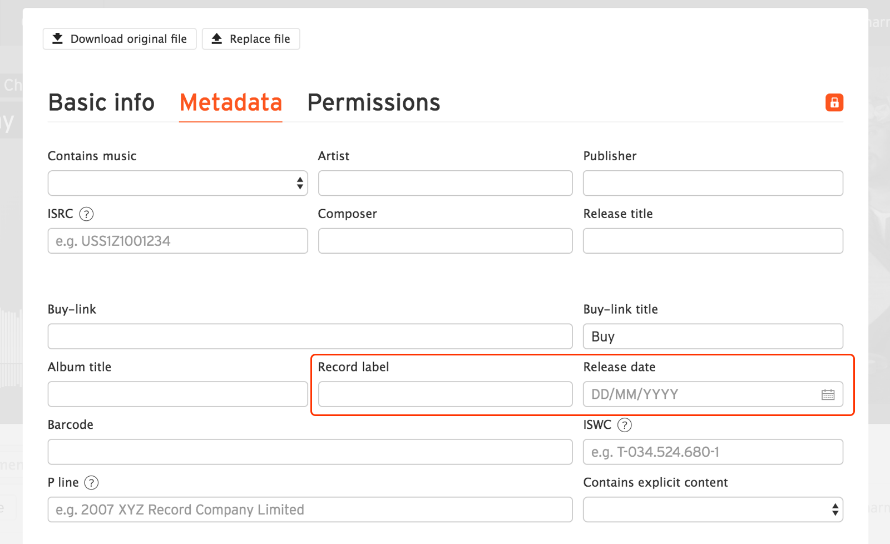This screenshot has height=544, width=890.
Task: Click the Download original file button
Action: point(119,38)
